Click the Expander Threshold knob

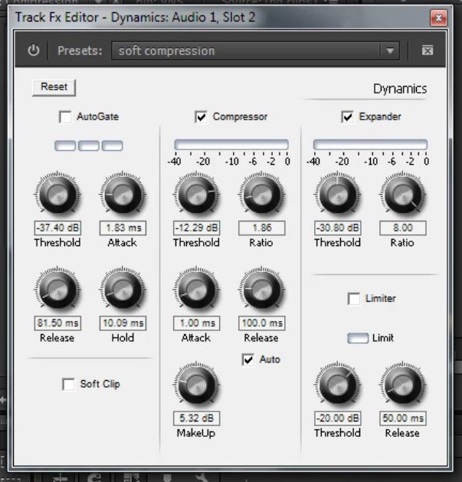(x=338, y=194)
